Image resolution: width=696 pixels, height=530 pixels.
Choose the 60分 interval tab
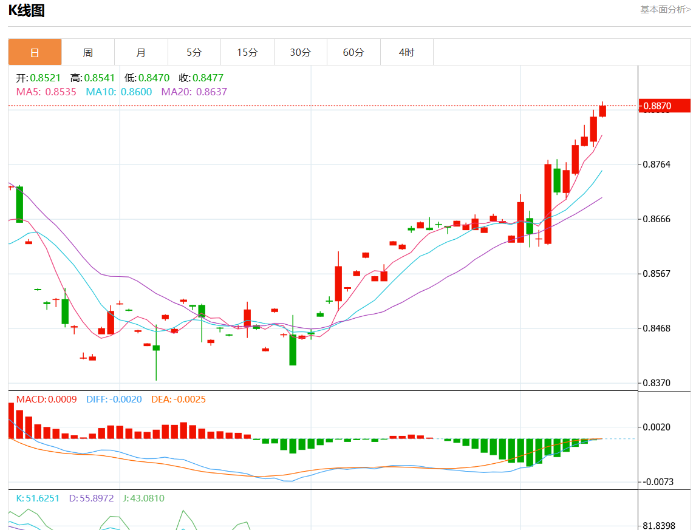[353, 52]
